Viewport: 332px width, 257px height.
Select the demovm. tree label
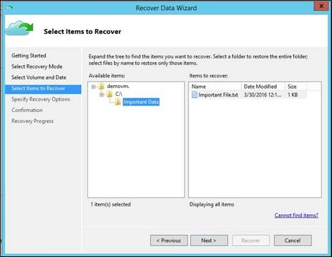click(118, 86)
